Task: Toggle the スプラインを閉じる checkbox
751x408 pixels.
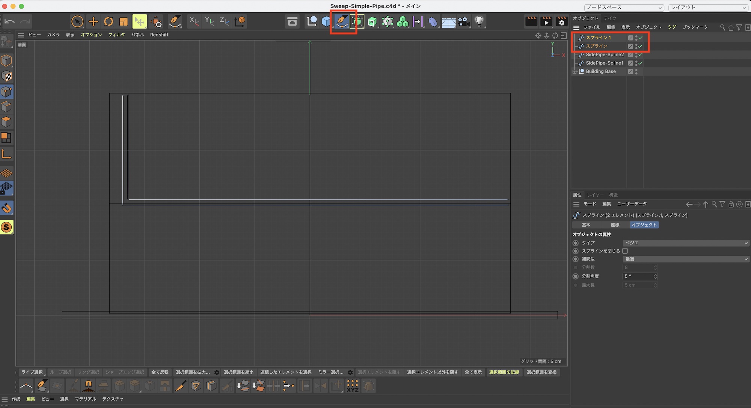Action: pyautogui.click(x=625, y=251)
